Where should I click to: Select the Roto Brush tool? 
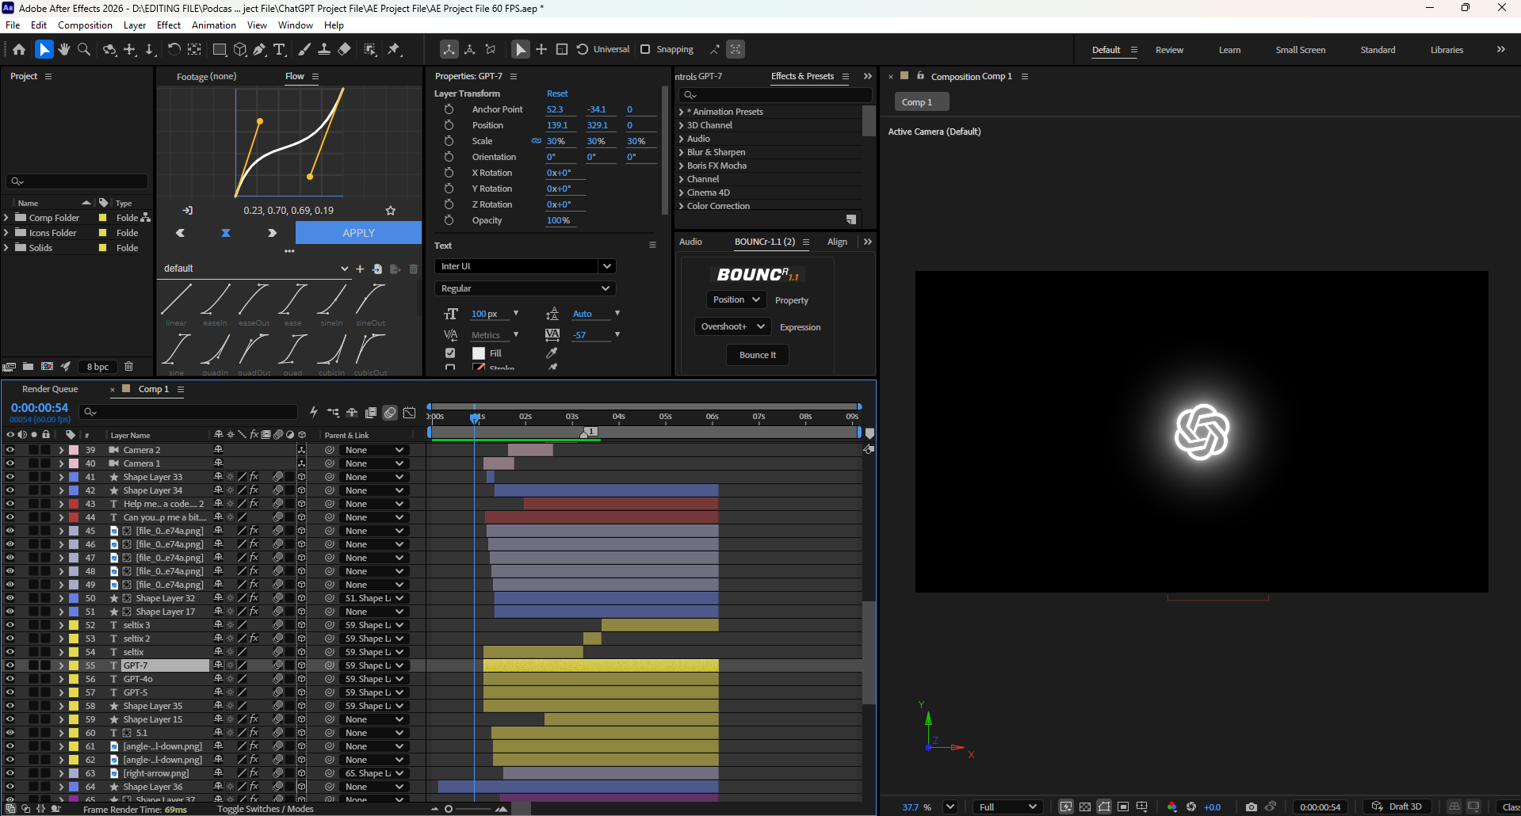[370, 49]
